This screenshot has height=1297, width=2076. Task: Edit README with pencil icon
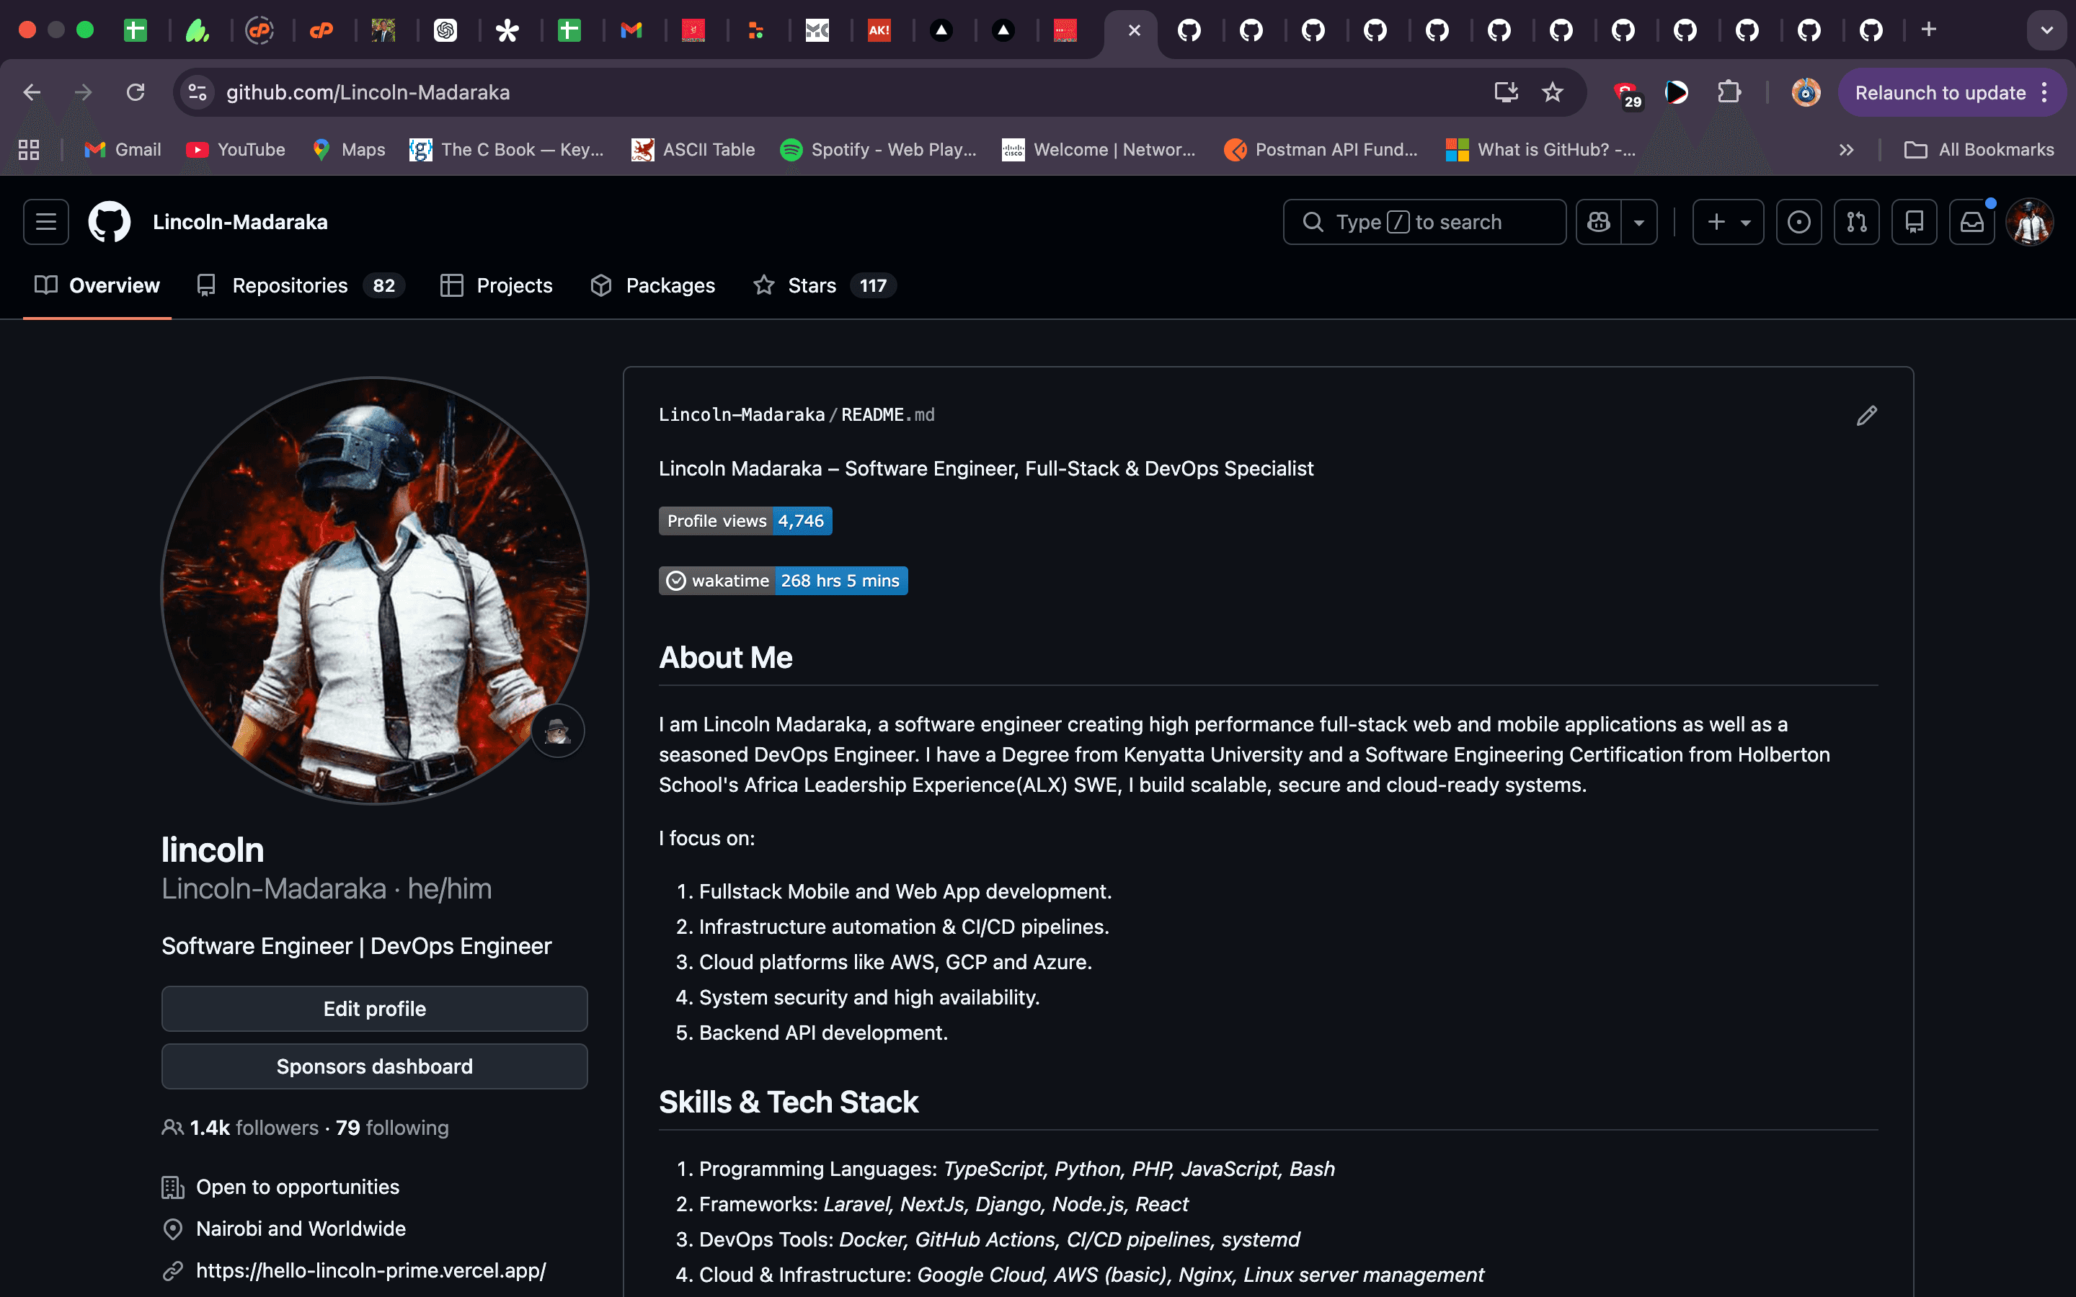click(x=1867, y=416)
